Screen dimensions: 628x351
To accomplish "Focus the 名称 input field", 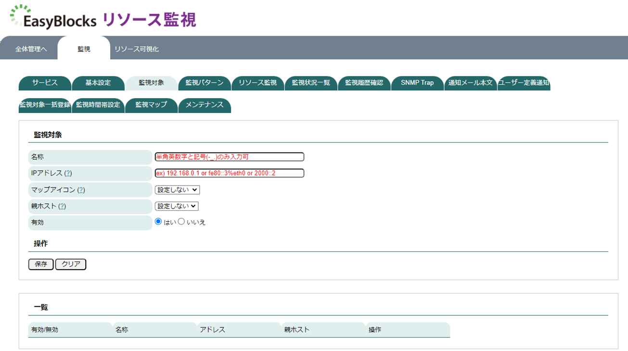I will [230, 157].
